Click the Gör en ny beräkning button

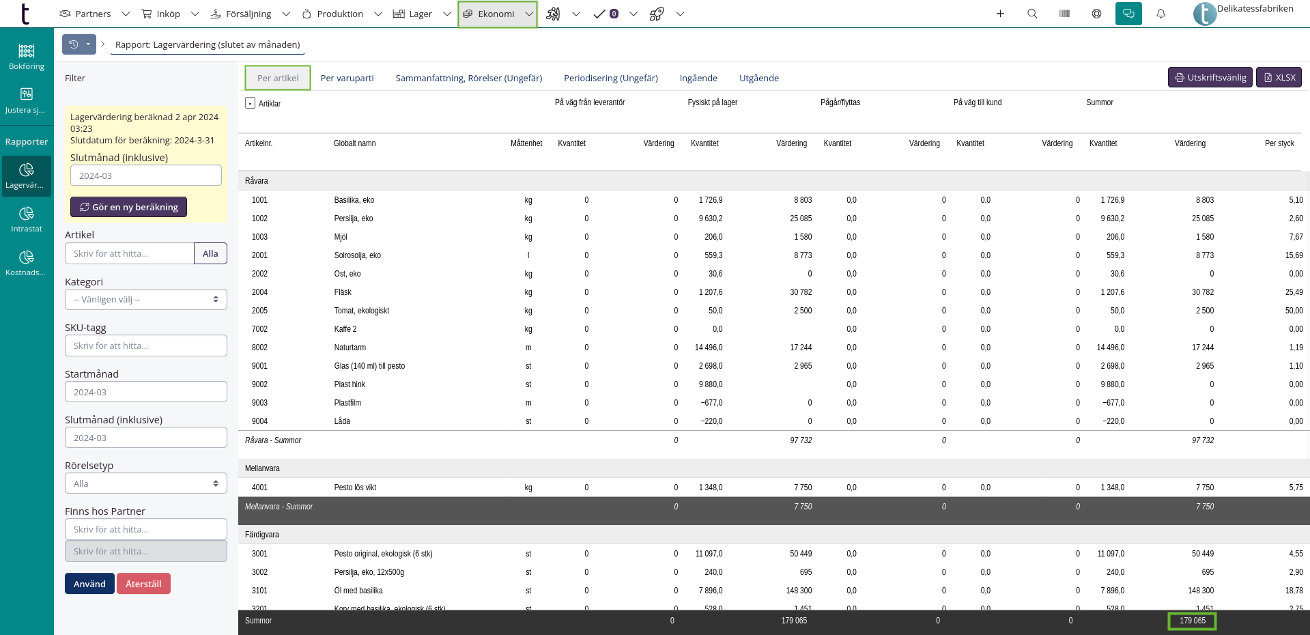[128, 207]
